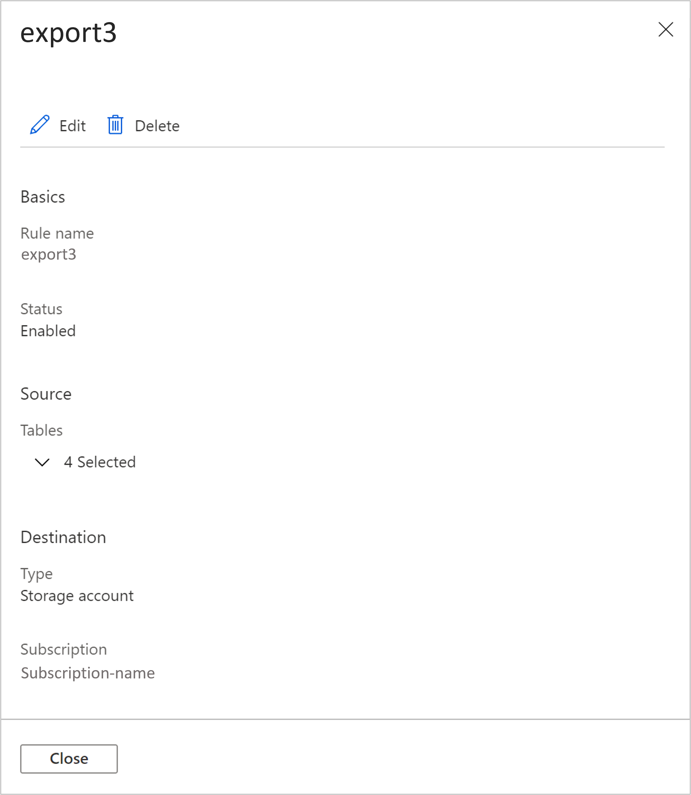Viewport: 691px width, 795px height.
Task: Click the Status field label
Action: (41, 309)
